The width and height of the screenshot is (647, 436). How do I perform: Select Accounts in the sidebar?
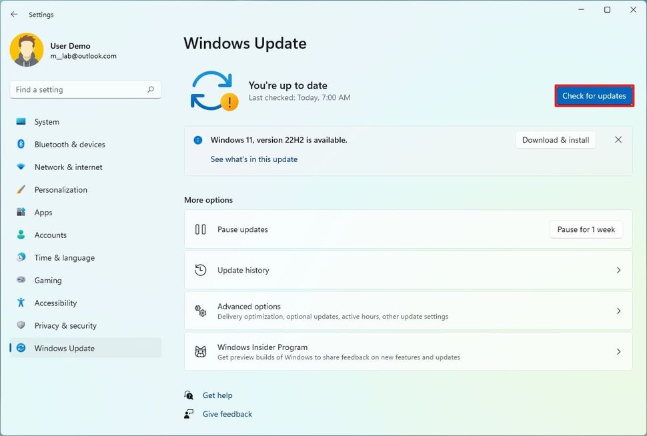click(x=50, y=235)
